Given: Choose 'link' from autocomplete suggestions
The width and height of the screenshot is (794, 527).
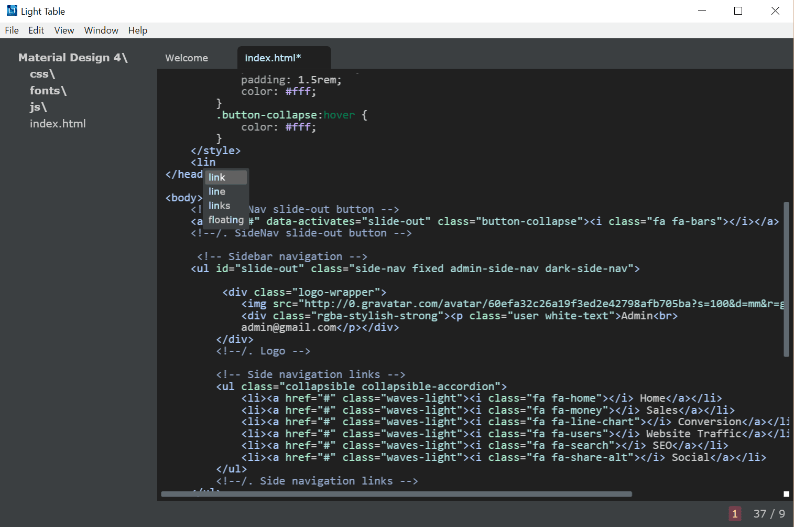Looking at the screenshot, I should [217, 177].
